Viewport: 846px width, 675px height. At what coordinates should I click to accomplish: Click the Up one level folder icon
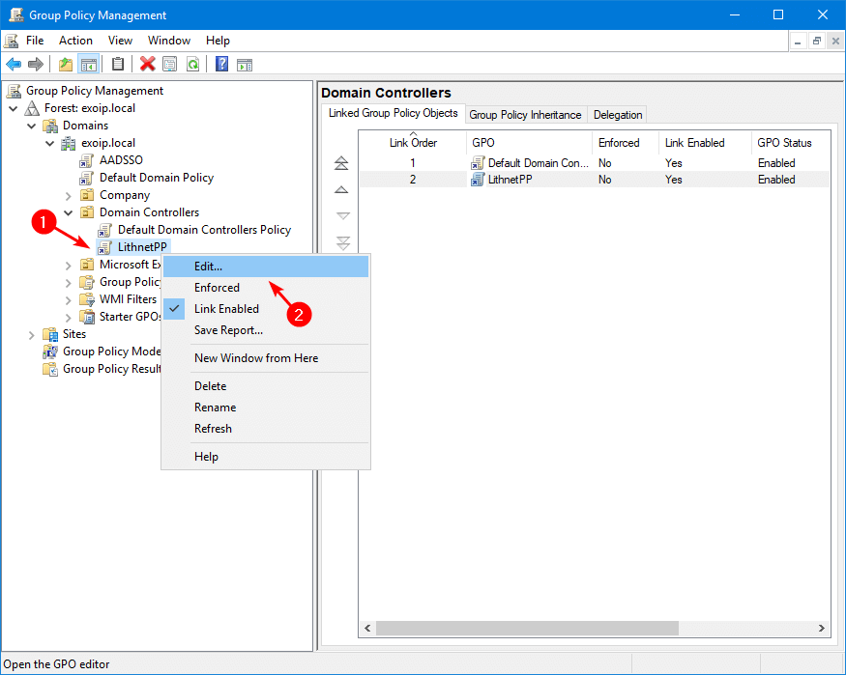(x=66, y=65)
